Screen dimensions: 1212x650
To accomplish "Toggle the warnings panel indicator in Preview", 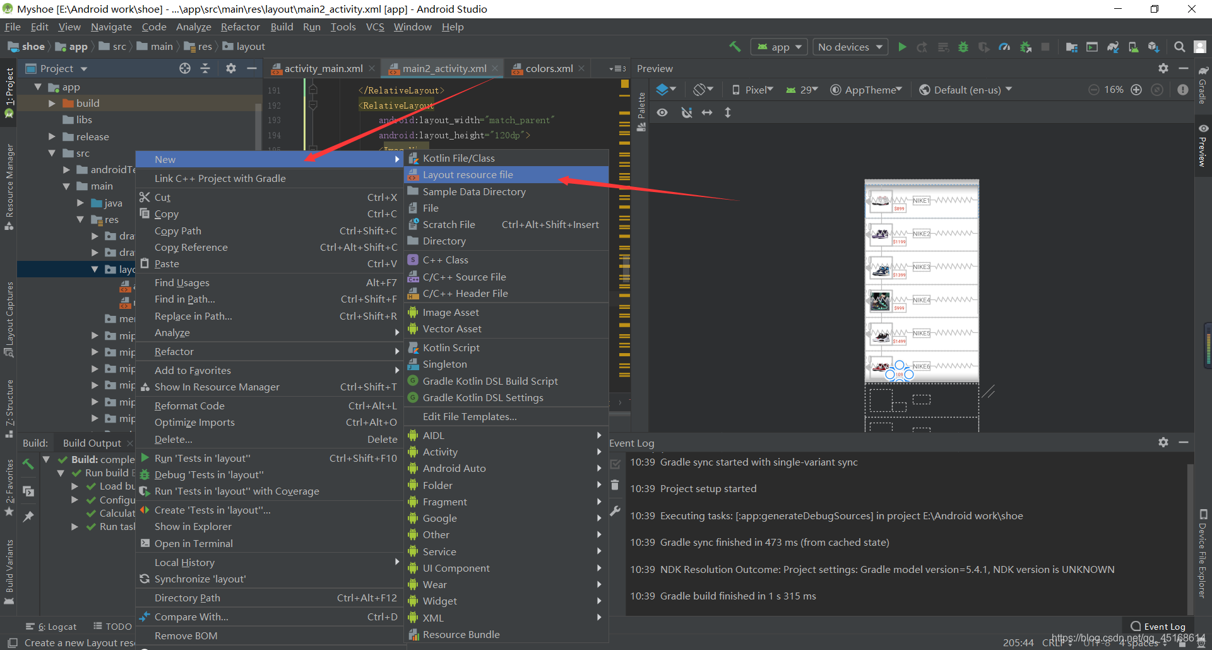I will (1183, 90).
